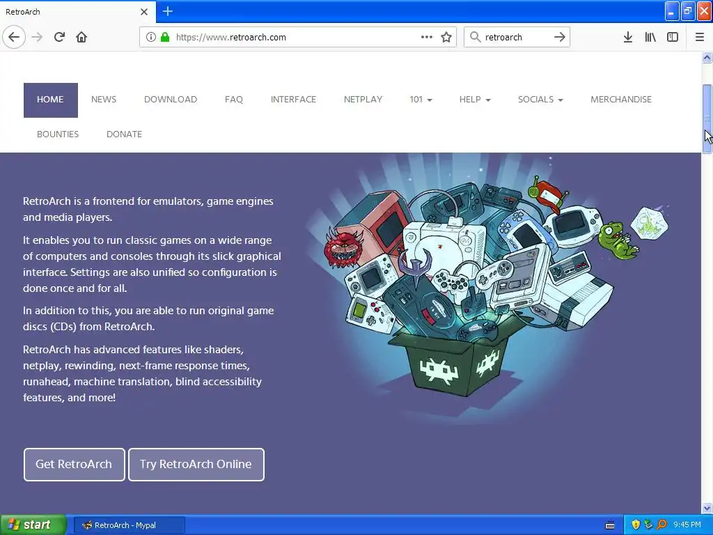Go back to the previous page
The image size is (713, 535).
click(x=14, y=38)
